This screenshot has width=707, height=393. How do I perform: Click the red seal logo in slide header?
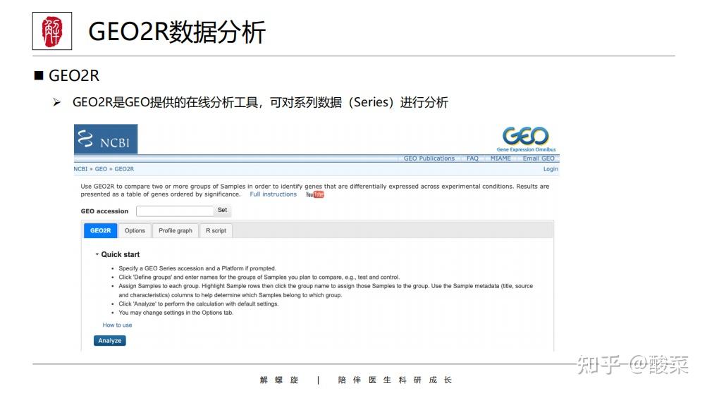coord(52,31)
